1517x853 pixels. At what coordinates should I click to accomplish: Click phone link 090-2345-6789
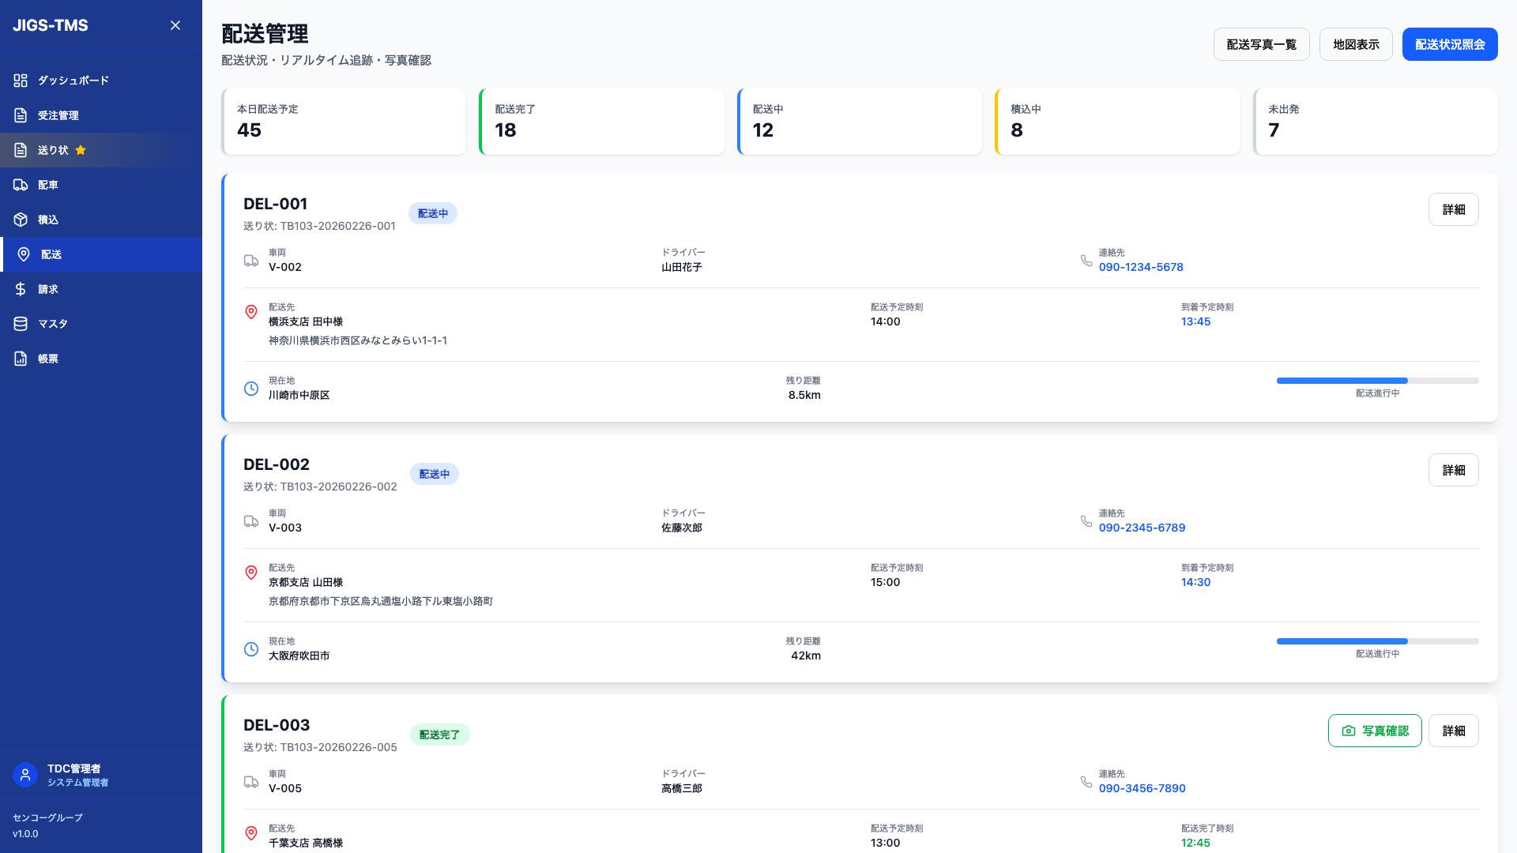1141,528
